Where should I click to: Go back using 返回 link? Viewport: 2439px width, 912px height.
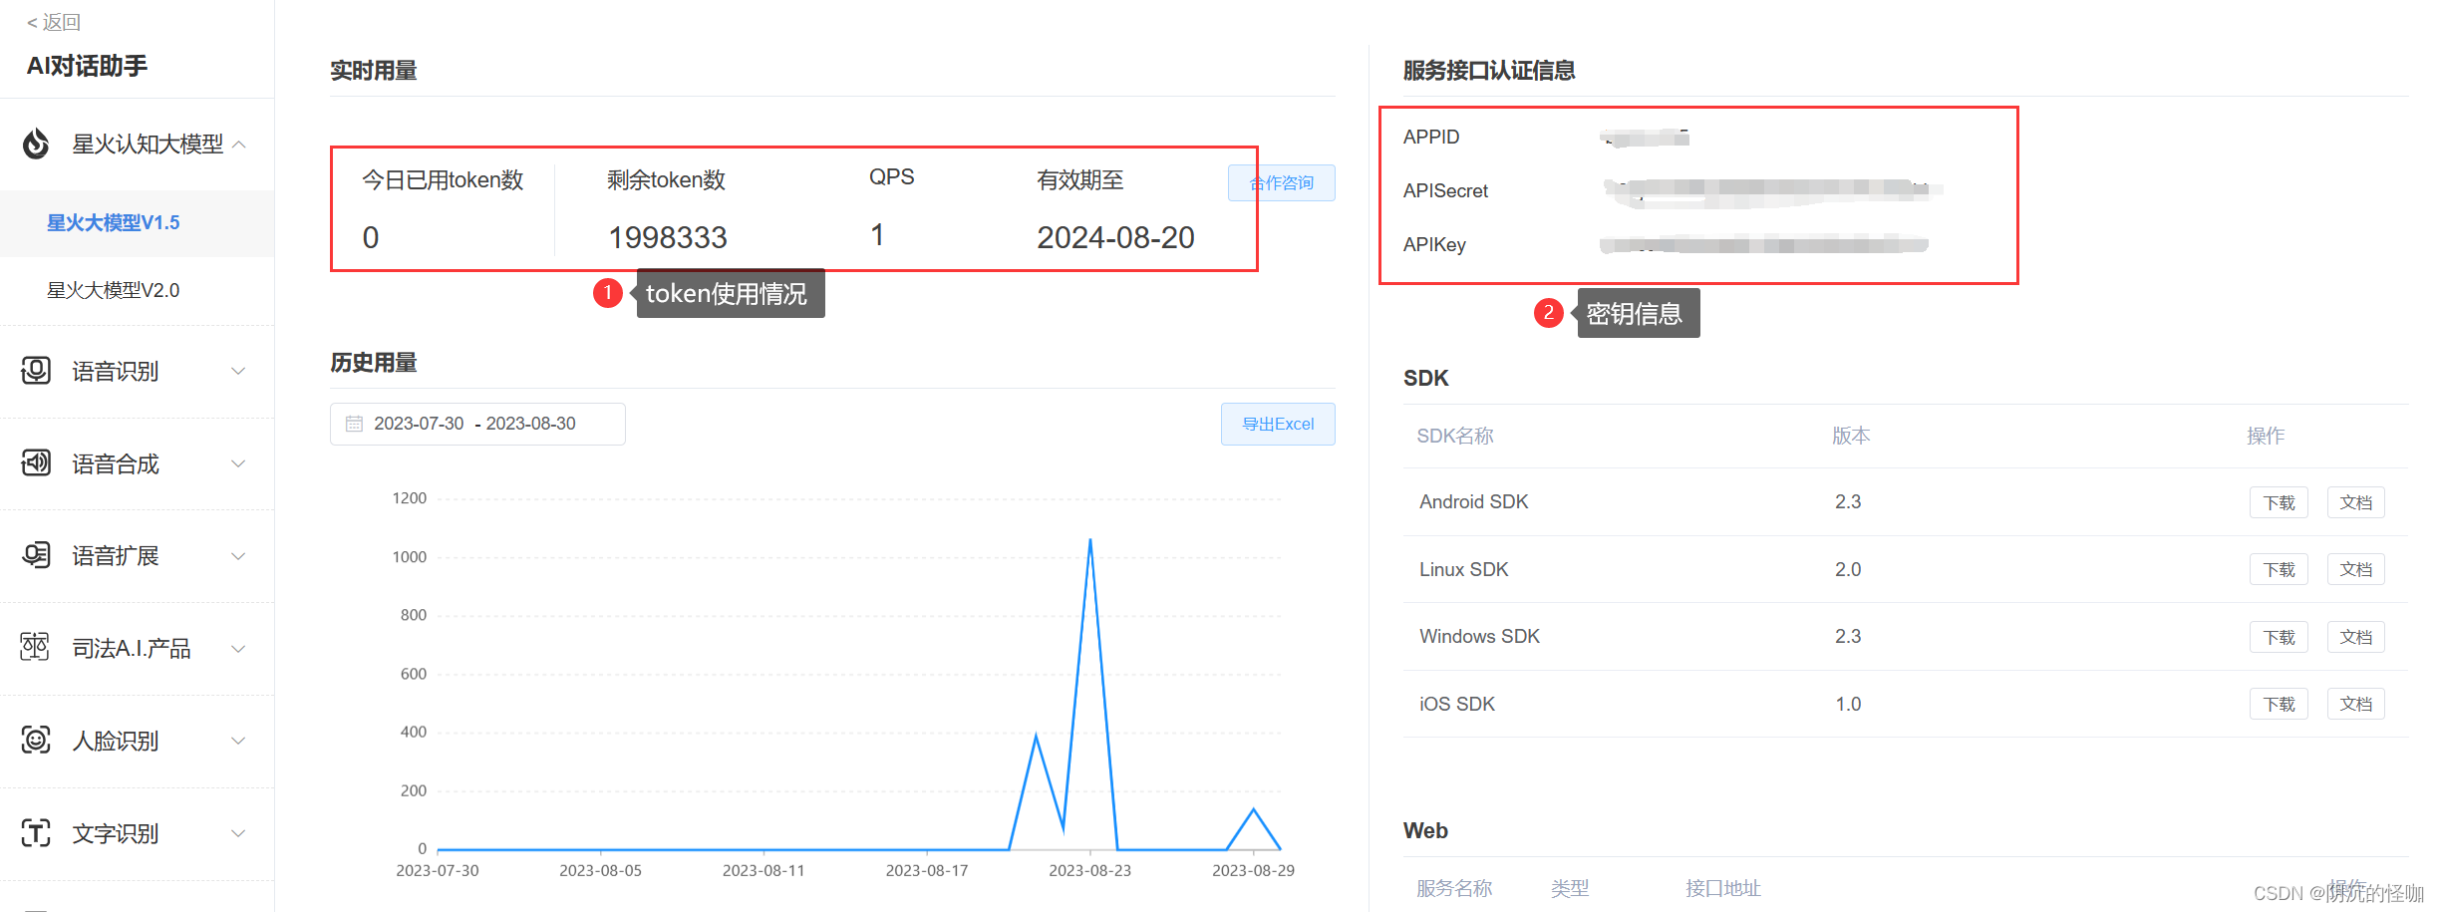53,22
